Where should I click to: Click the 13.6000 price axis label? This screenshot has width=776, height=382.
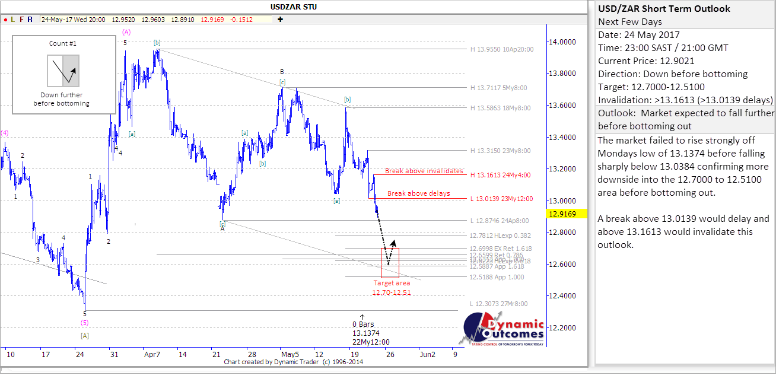(562, 105)
